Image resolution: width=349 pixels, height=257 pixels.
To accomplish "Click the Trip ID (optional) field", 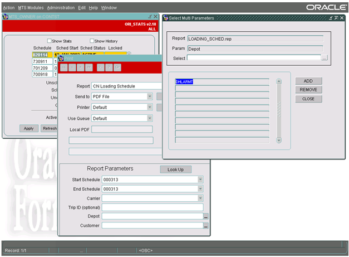I will [x=153, y=207].
